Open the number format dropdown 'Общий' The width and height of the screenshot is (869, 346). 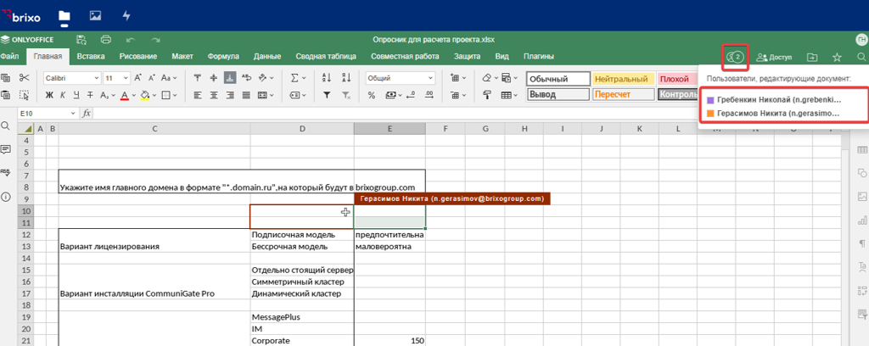pyautogui.click(x=400, y=77)
